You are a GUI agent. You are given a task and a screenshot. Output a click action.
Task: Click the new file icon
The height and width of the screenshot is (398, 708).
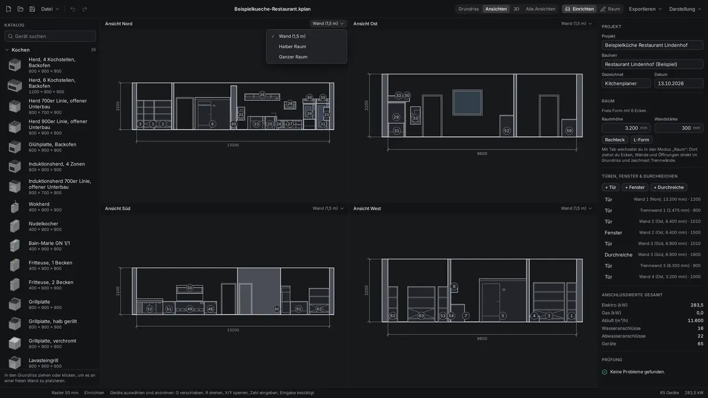pyautogui.click(x=8, y=9)
